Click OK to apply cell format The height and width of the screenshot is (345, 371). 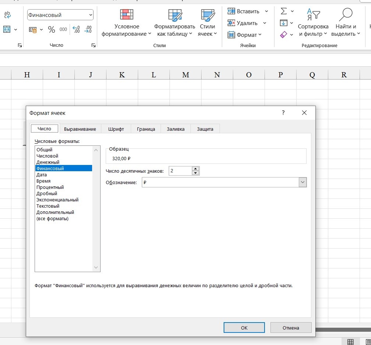tap(244, 328)
